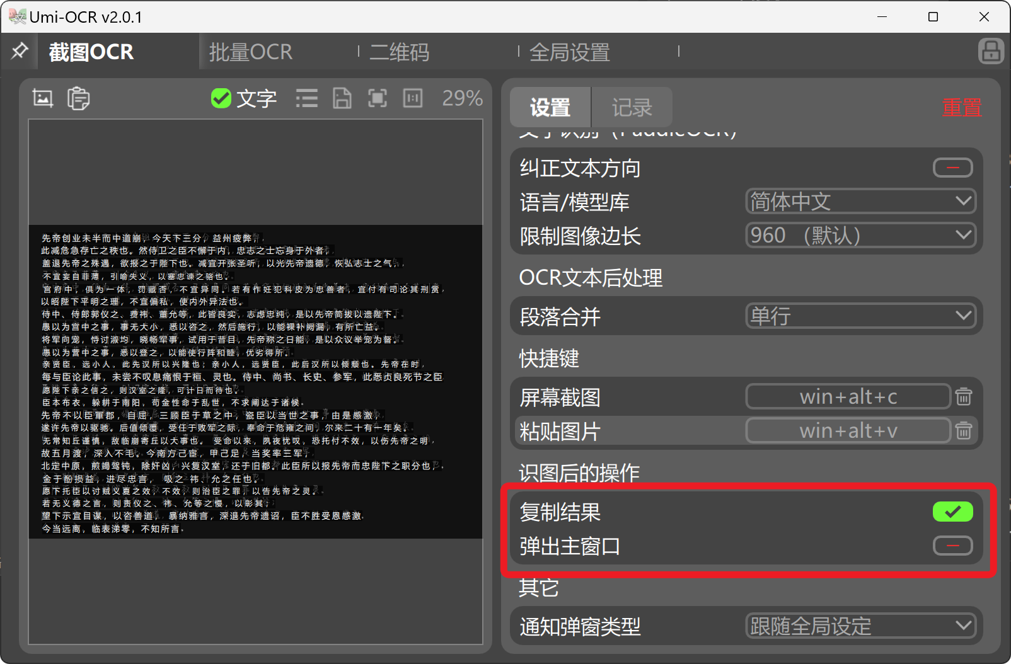1011x664 pixels.
Task: Open the 限制图像边长 dropdown showing 960
Action: pyautogui.click(x=861, y=236)
